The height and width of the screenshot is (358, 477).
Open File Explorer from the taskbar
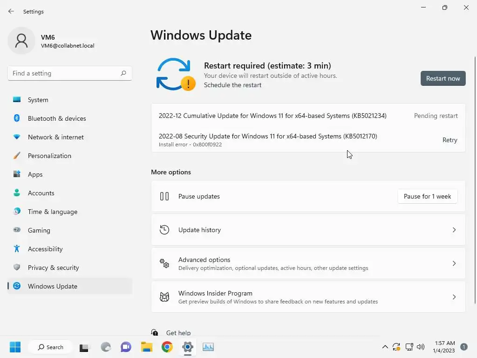pyautogui.click(x=147, y=347)
